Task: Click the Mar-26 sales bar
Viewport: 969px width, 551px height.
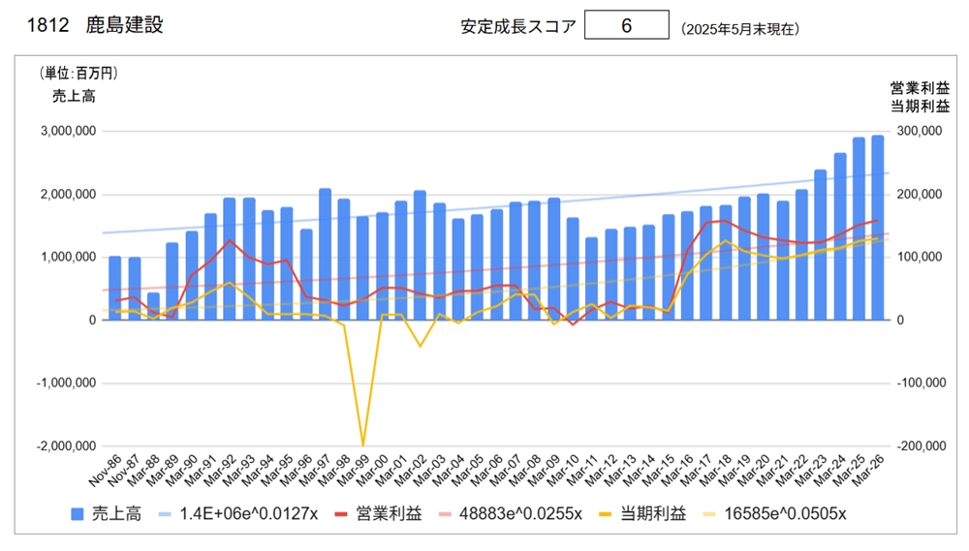Action: pyautogui.click(x=878, y=228)
